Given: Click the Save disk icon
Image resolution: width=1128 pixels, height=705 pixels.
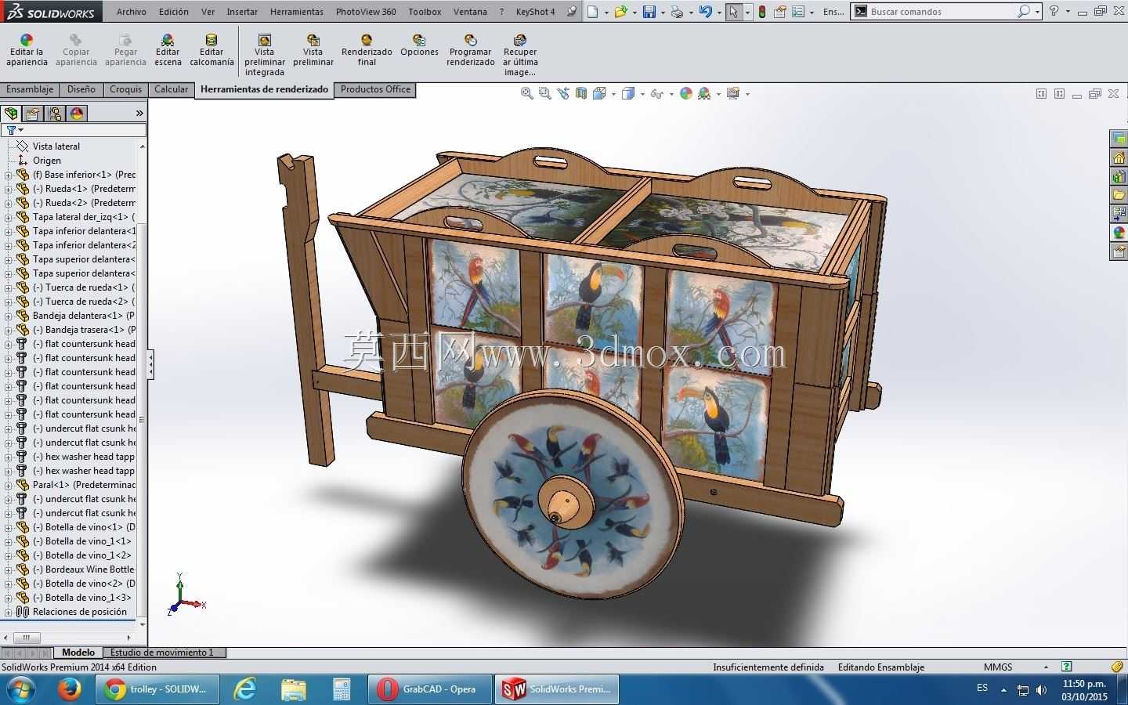Looking at the screenshot, I should tap(649, 12).
